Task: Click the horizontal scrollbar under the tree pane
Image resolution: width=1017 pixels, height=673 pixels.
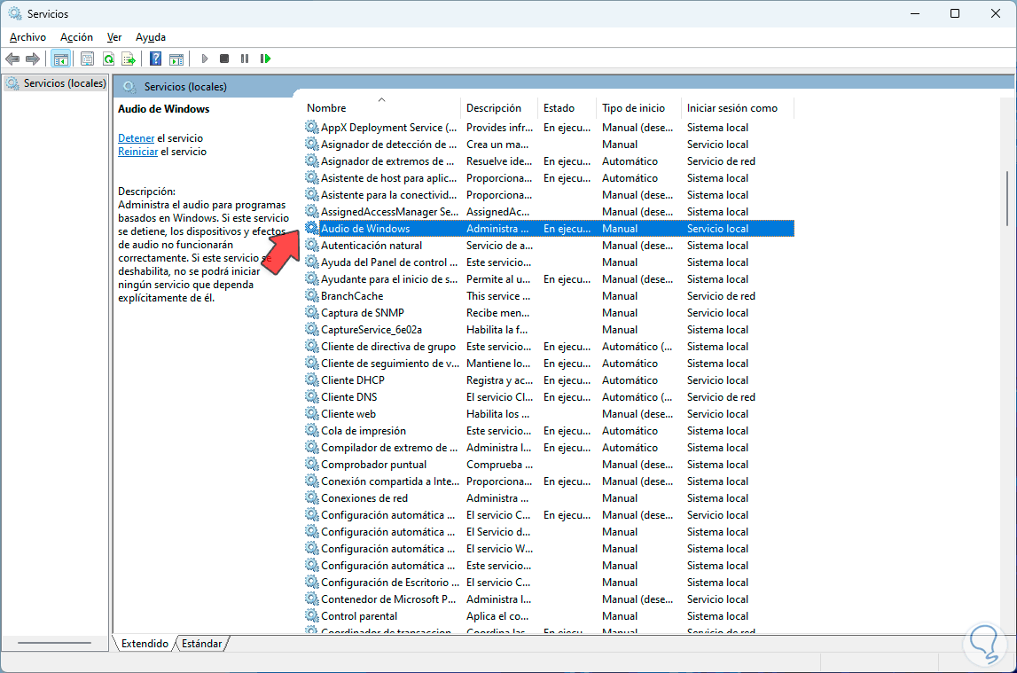Action: (x=54, y=643)
